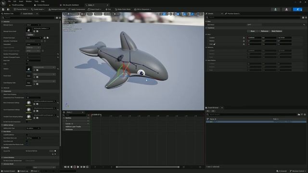Screen dimensions: 308x173
Task: Open the Perspective view mode menu
Action: click(73, 14)
